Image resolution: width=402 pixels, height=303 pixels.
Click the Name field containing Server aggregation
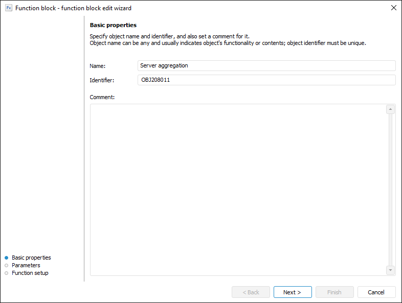[266, 65]
